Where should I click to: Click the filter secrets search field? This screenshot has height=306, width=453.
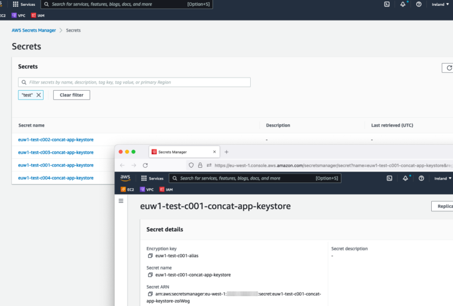tap(134, 82)
